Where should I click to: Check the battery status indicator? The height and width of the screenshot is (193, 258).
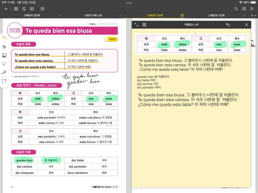coord(254,3)
